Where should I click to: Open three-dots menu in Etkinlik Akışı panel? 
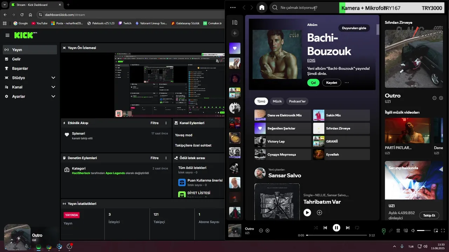166,123
